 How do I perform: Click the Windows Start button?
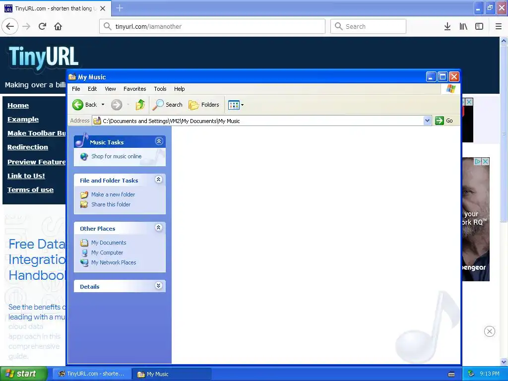[x=24, y=374]
